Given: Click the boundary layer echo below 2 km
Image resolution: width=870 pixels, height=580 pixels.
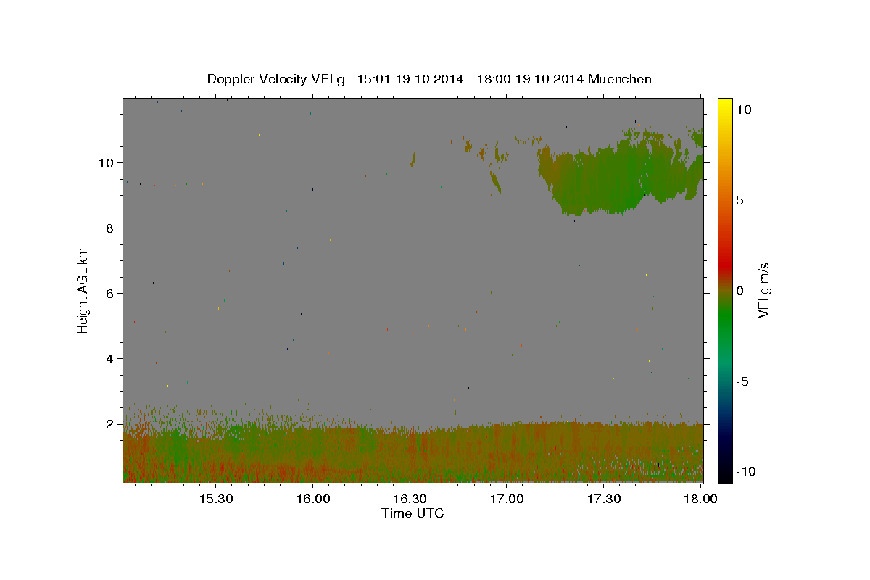Looking at the screenshot, I should 413,453.
